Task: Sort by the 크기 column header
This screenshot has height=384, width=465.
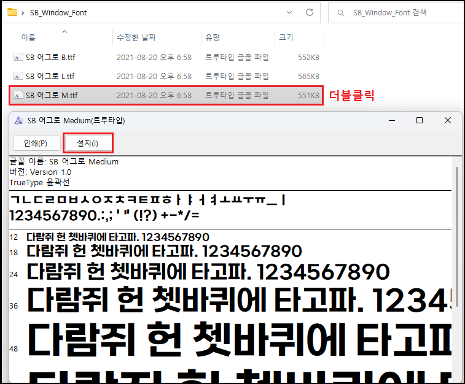Action: [x=286, y=37]
